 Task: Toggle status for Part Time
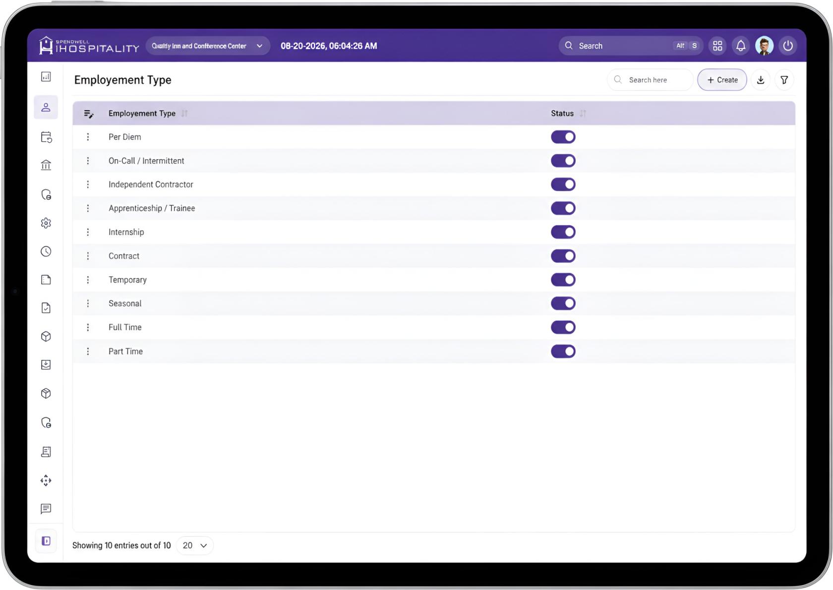coord(563,352)
